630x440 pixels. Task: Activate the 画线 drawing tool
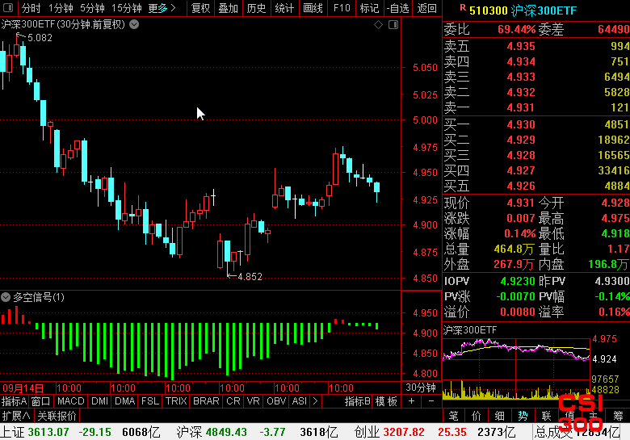click(x=313, y=8)
